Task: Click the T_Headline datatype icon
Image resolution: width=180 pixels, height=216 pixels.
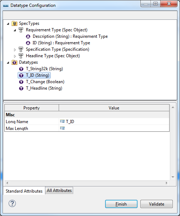Action: point(21,88)
